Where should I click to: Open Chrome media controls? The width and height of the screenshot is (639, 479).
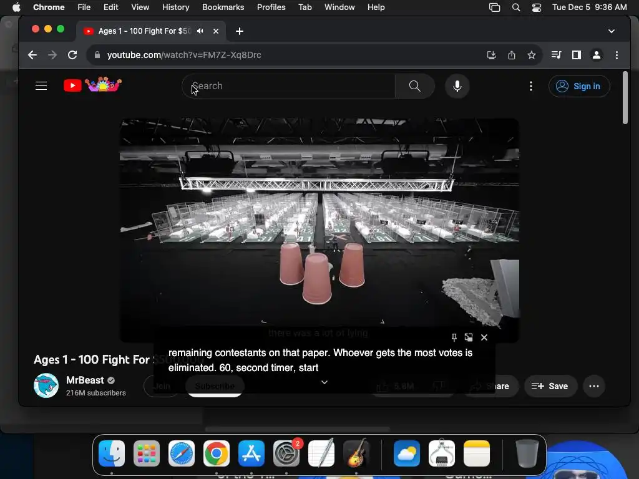[x=556, y=55]
